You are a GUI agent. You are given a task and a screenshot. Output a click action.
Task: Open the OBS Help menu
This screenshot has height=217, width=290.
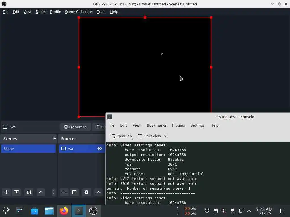click(114, 12)
